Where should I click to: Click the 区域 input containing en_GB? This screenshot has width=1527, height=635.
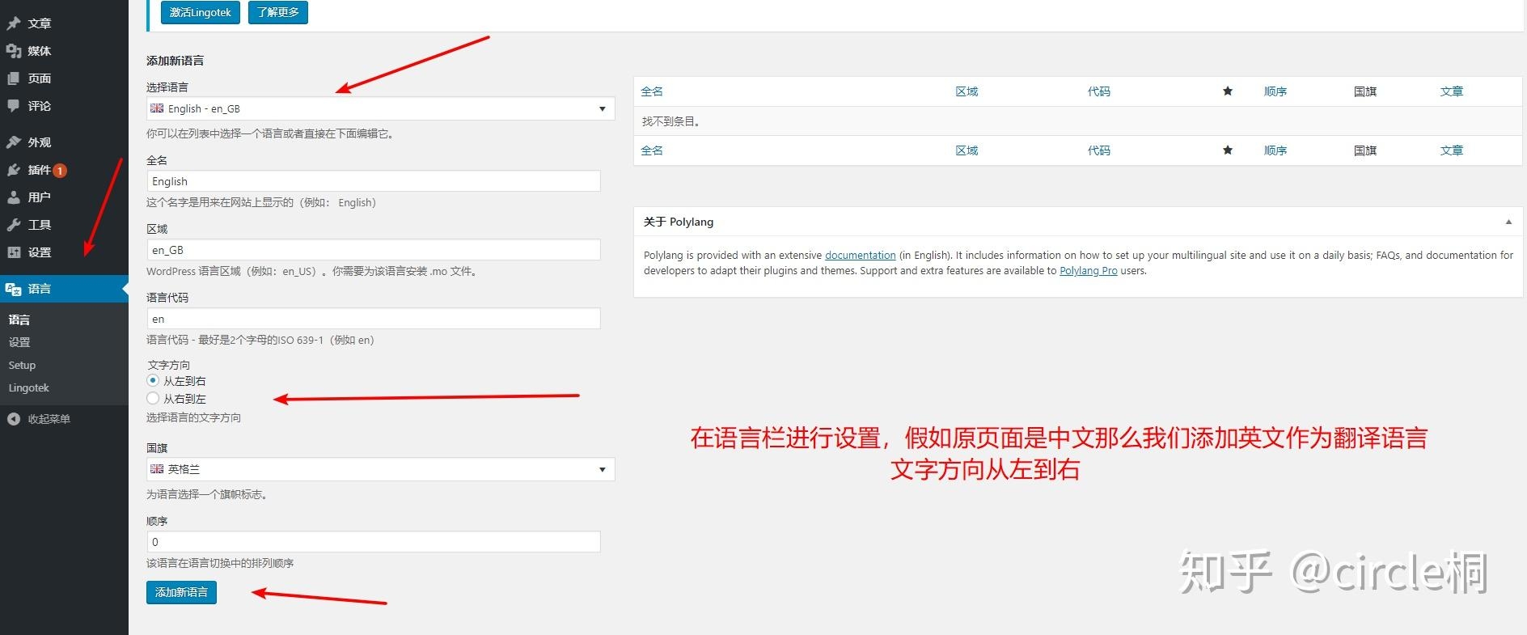pyautogui.click(x=374, y=250)
